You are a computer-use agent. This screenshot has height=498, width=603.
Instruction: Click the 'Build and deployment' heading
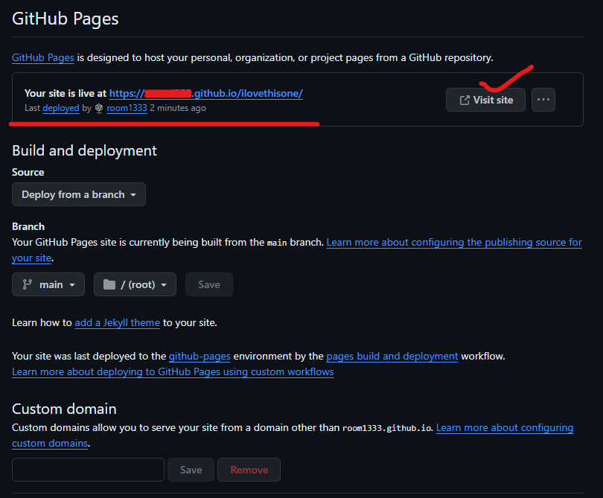[84, 151]
